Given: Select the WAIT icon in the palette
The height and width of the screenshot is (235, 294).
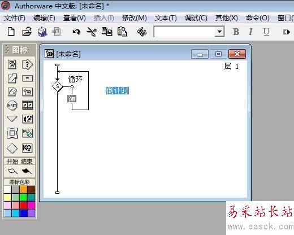Looking at the screenshot, I should click(12, 105).
